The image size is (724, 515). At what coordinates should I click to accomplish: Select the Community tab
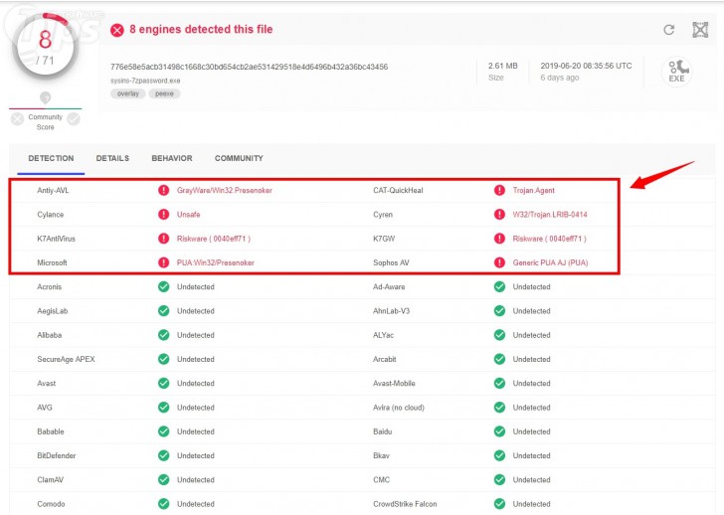click(239, 158)
